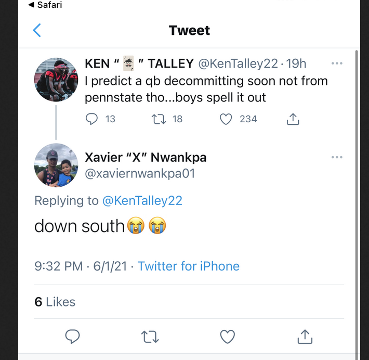The image size is (369, 360).
Task: Open the Twitter for iPhone source link
Action: coord(189,266)
